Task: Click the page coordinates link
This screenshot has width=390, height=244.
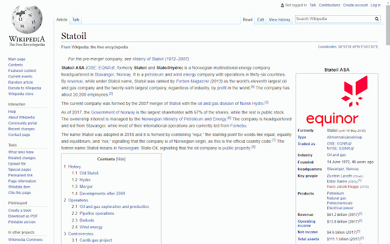Action: [x=352, y=46]
